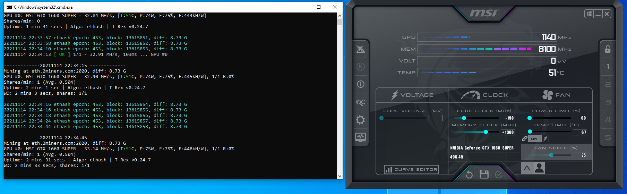Click the 'WD: 2 mins 3 secs' line

(45, 93)
